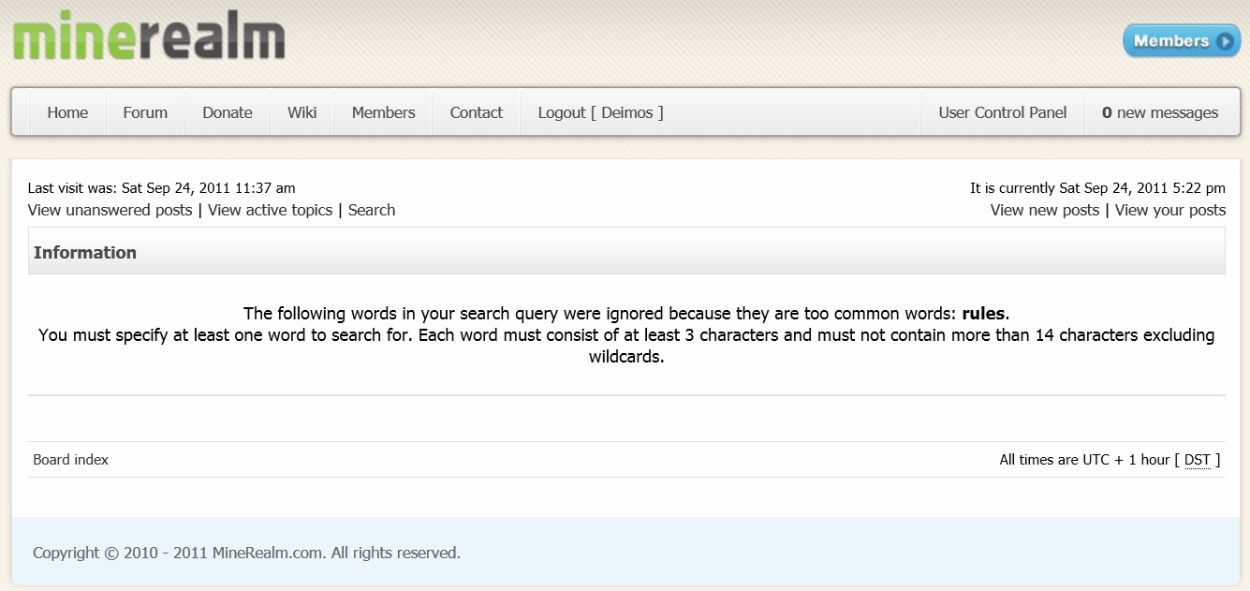
Task: Check the 0 new messages inbox link
Action: (x=1159, y=112)
